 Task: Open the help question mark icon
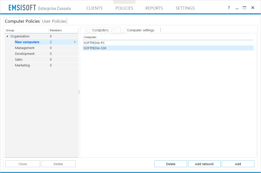coord(229,8)
